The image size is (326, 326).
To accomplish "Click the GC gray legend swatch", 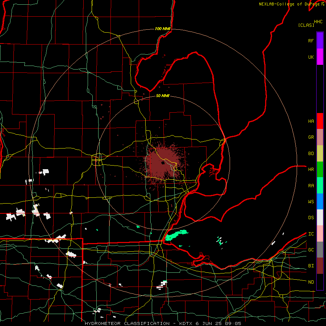I will 320,250.
